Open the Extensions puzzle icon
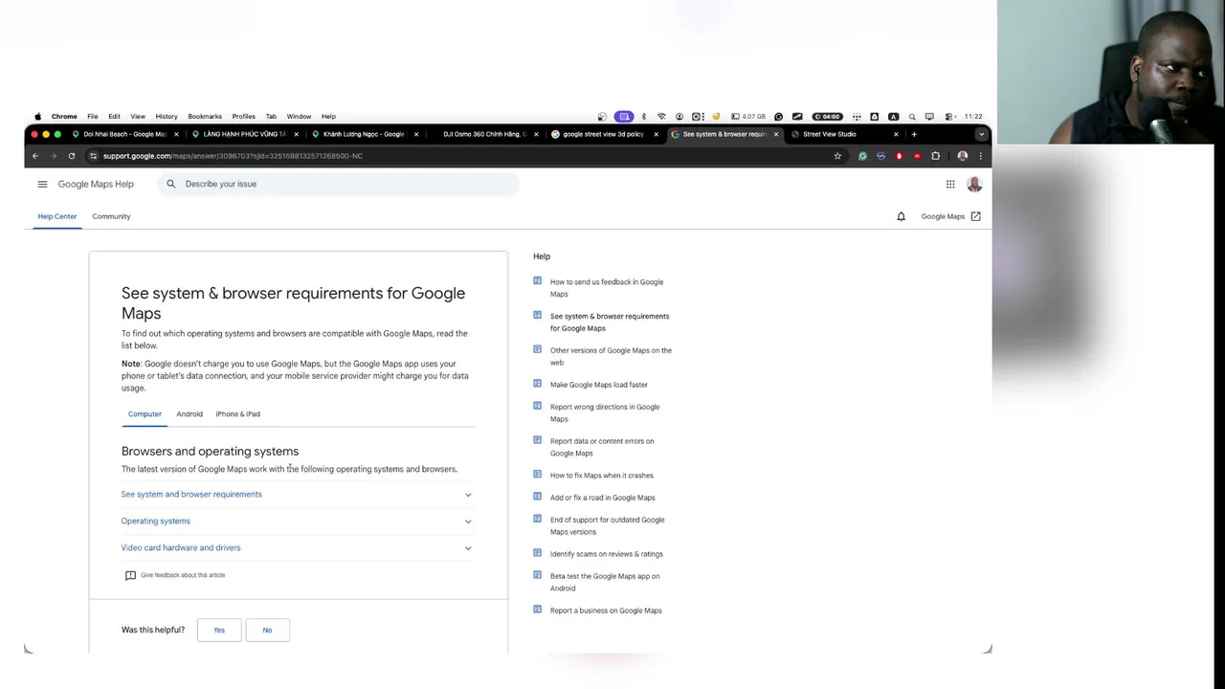Viewport: 1225px width, 689px height. click(x=935, y=156)
